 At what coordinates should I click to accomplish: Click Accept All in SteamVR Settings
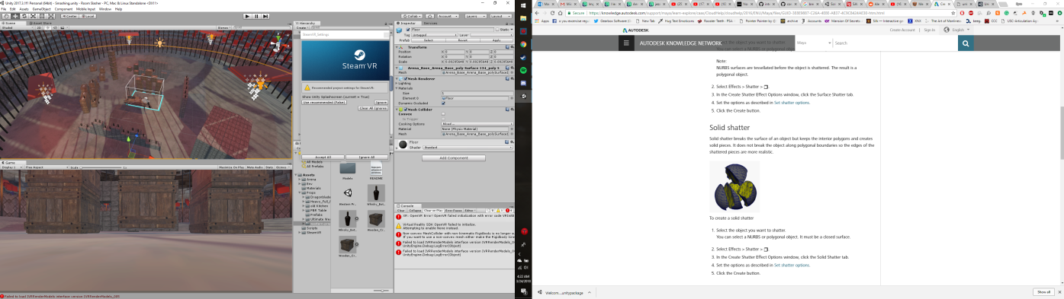coord(323,157)
